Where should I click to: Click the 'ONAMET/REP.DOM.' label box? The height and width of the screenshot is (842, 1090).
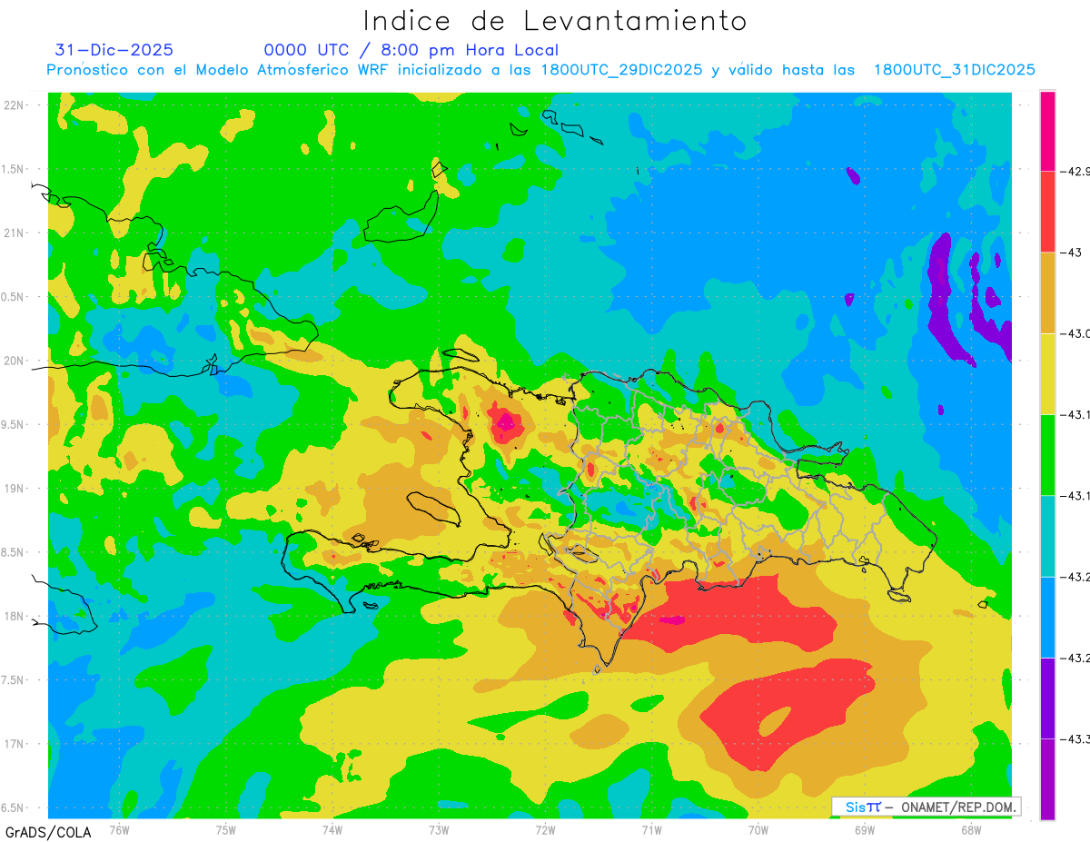926,807
